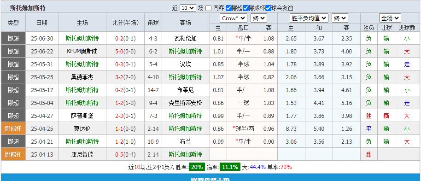Click the green 11.1% cover rate badge
421x181 pixels.
coord(230,167)
